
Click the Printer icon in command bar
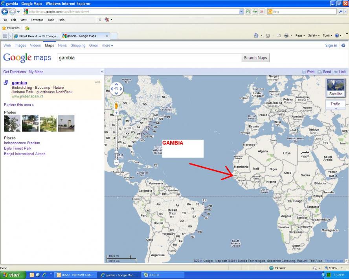pos(286,35)
